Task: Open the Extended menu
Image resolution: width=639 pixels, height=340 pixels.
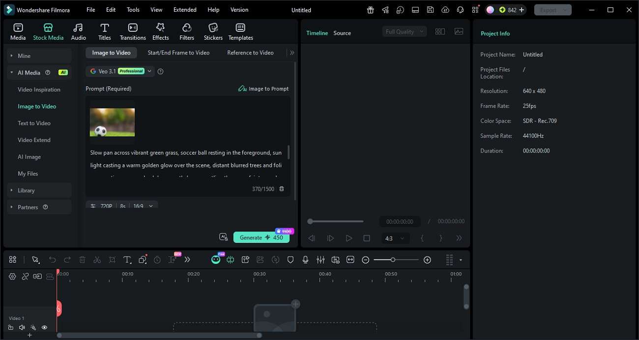Action: 185,9
